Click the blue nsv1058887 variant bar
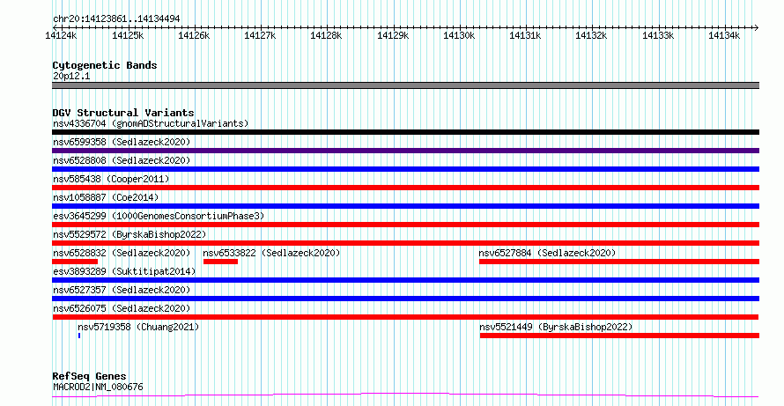 [x=405, y=206]
